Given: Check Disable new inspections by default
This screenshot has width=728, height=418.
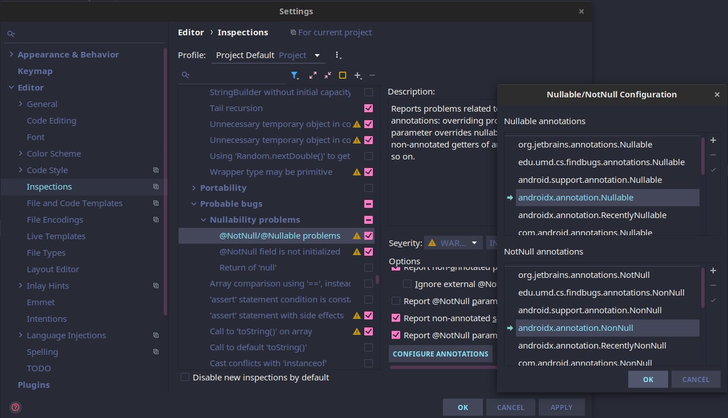Looking at the screenshot, I should coord(185,377).
